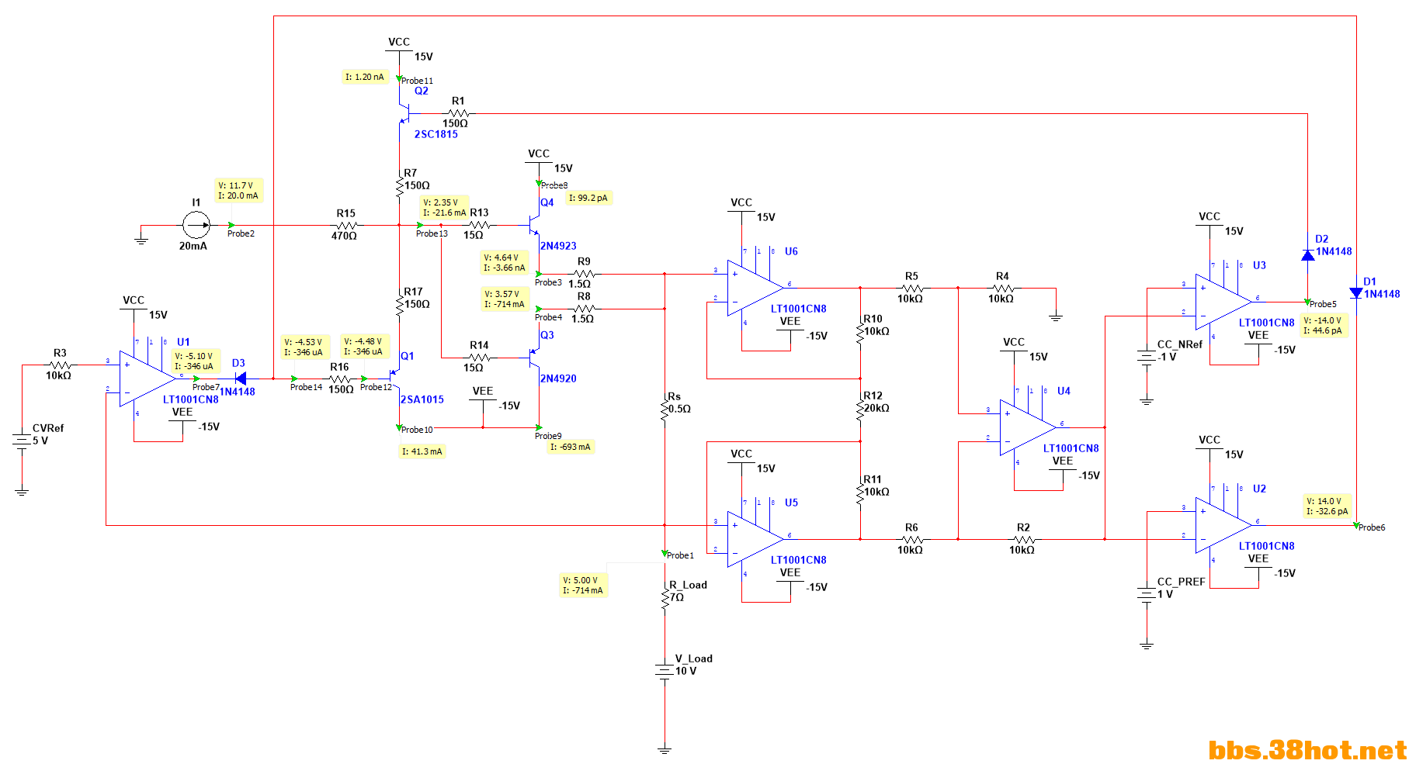This screenshot has height=764, width=1409.
Task: Select resistor R4 10kΩ symbol
Action: pyautogui.click(x=1002, y=288)
